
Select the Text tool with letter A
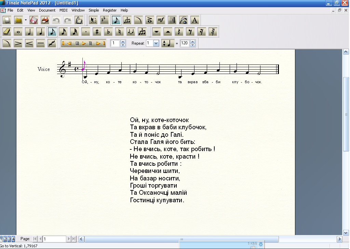pos(194,20)
